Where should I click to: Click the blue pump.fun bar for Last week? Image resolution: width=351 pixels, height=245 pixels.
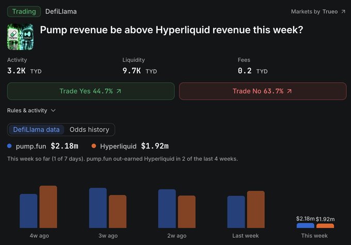(236, 212)
